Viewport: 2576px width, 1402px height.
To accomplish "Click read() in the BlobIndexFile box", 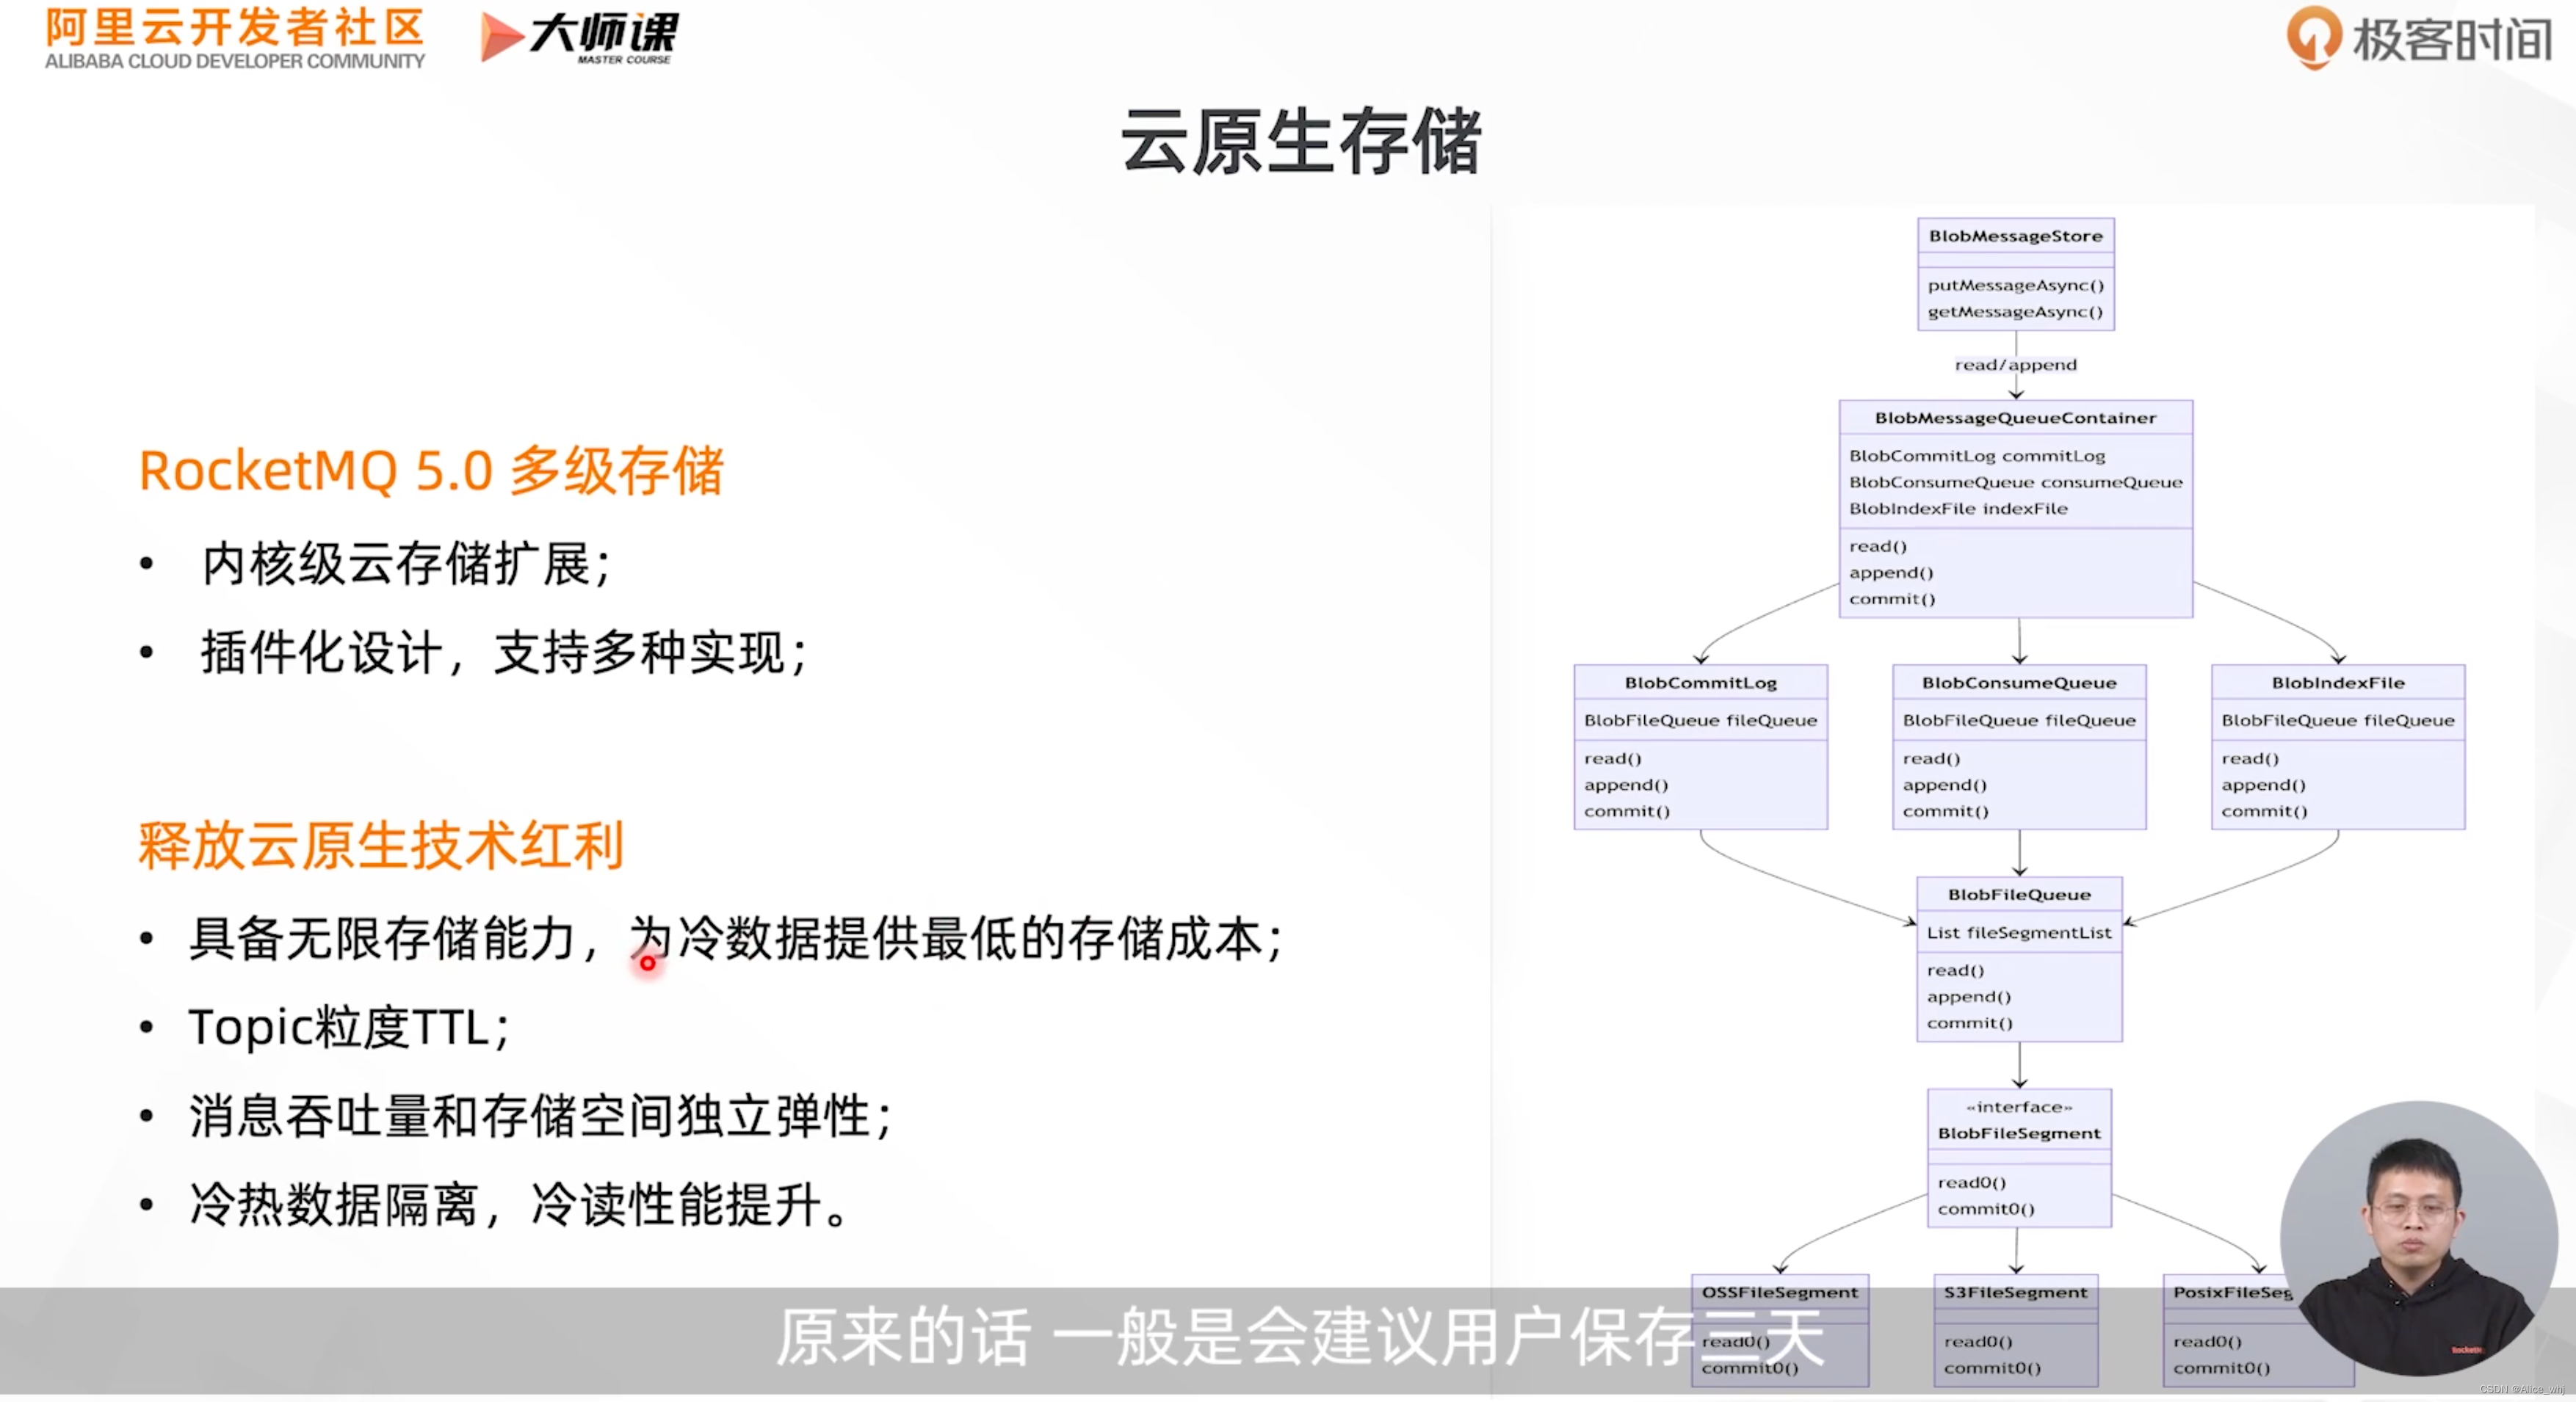I will click(2249, 758).
